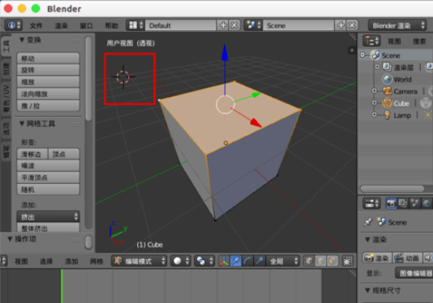
Task: Open the Info editor type selector icon
Action: (13, 25)
